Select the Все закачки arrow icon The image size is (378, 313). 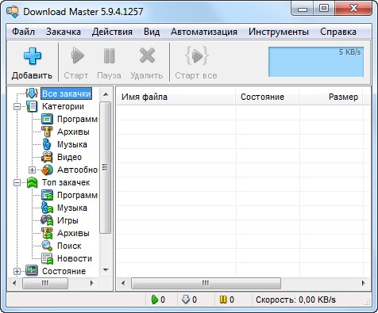coord(32,94)
